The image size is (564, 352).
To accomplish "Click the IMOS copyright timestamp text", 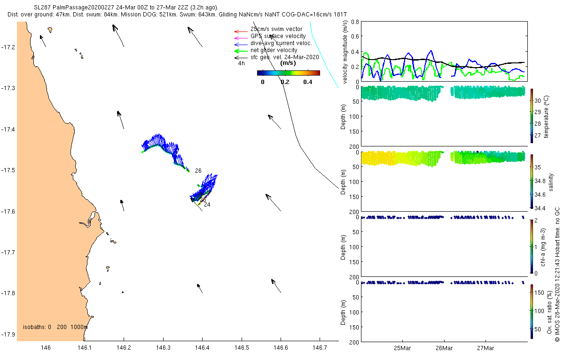I will point(556,274).
